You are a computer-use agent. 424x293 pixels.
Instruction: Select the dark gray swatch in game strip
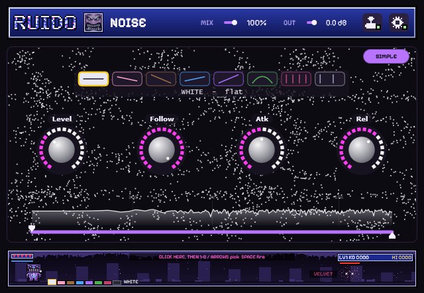point(117,282)
